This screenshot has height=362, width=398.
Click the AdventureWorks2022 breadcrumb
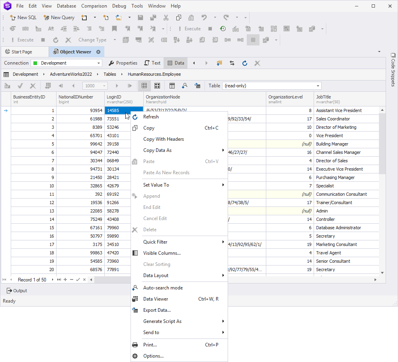[71, 74]
